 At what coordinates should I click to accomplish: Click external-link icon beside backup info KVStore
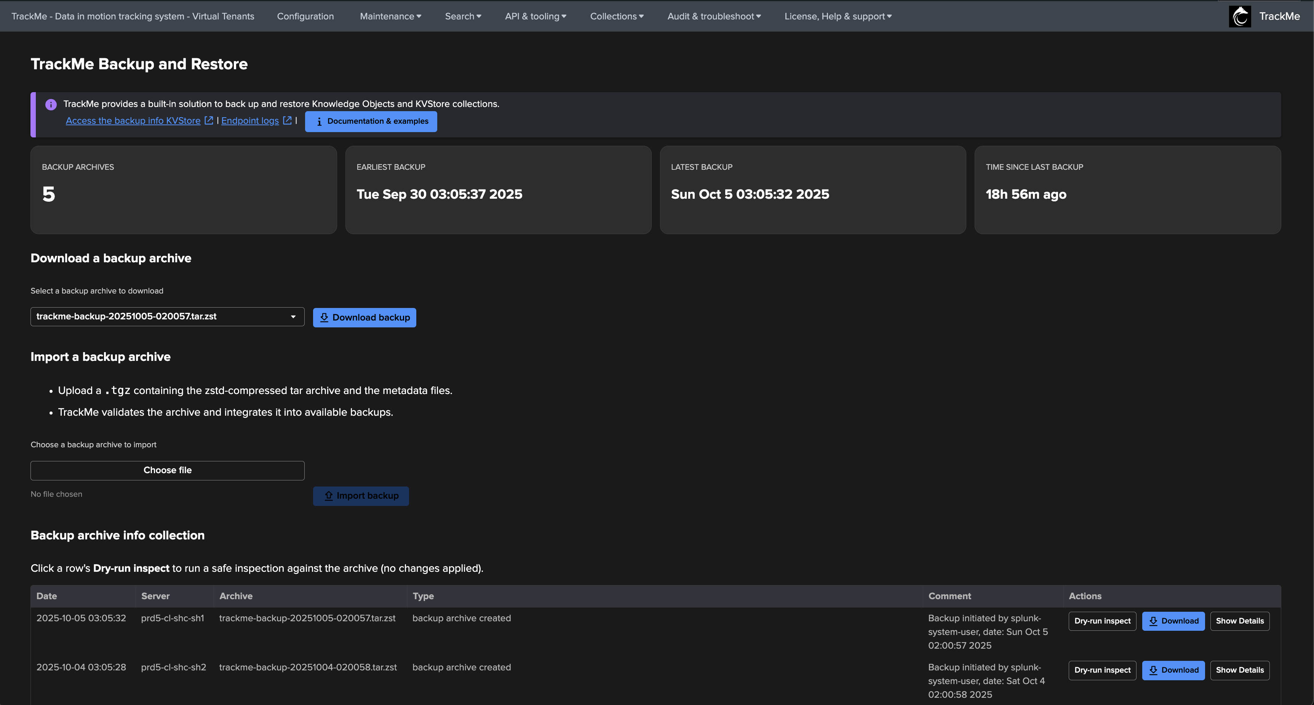(209, 120)
